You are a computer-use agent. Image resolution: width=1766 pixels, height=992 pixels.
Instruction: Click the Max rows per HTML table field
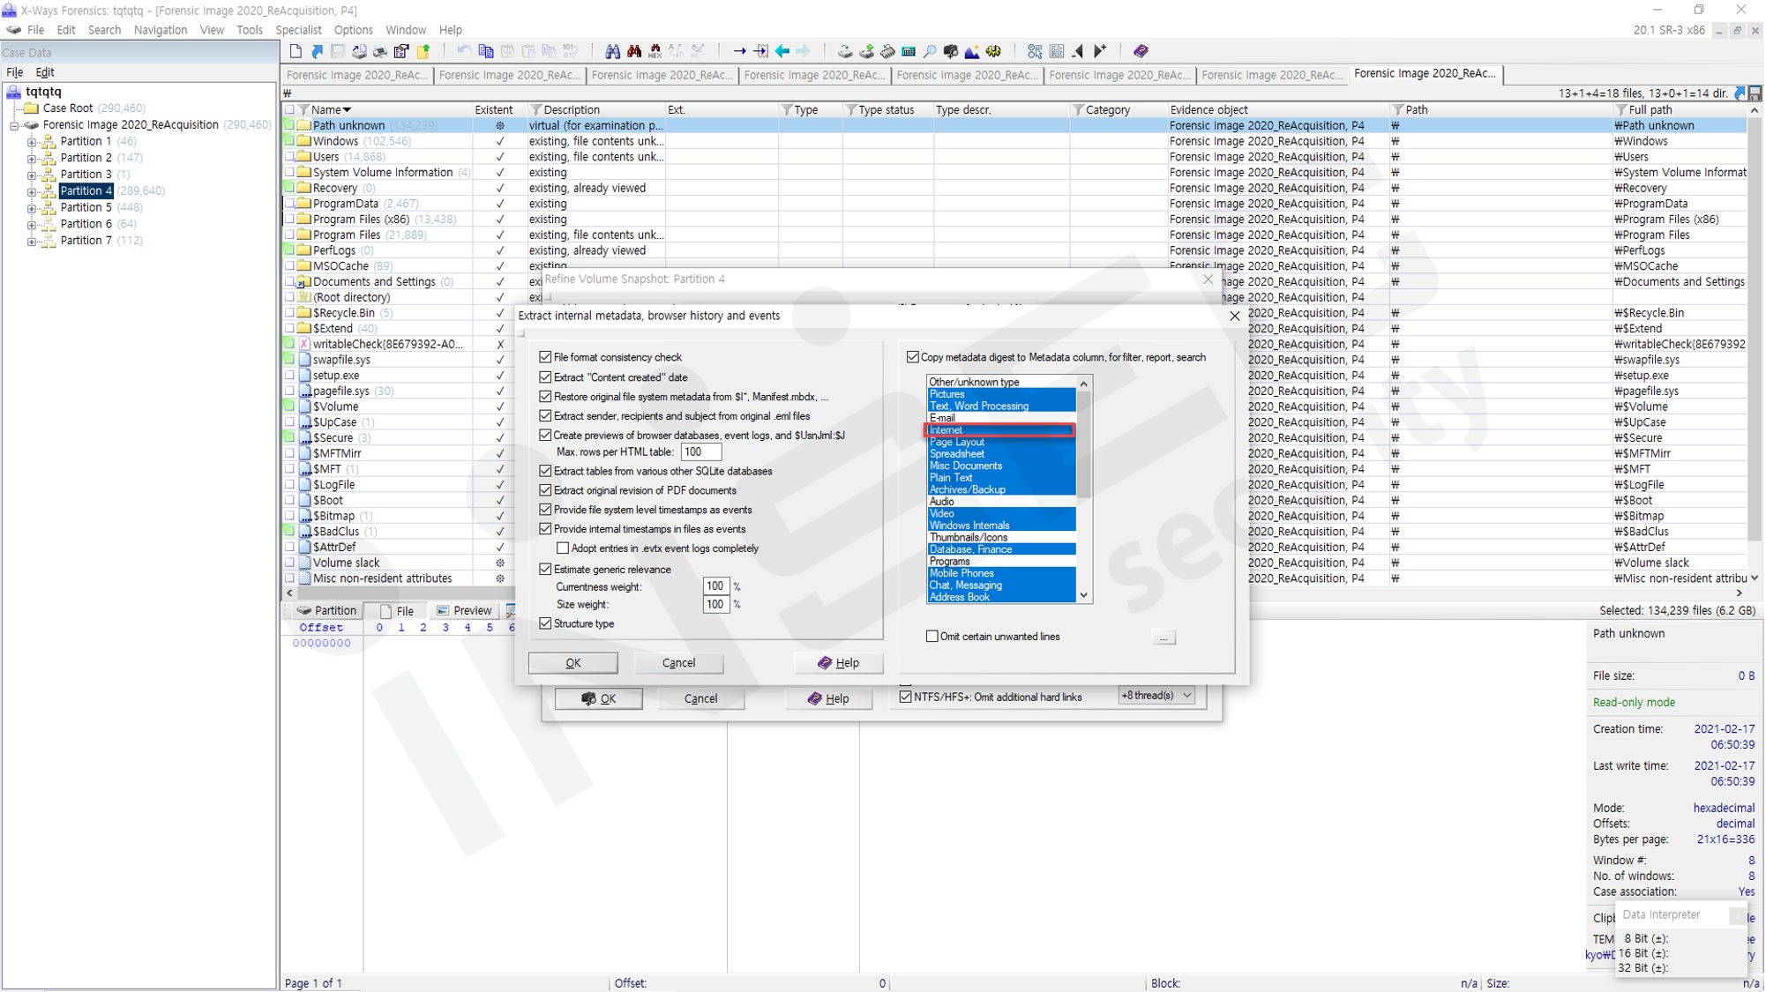700,451
